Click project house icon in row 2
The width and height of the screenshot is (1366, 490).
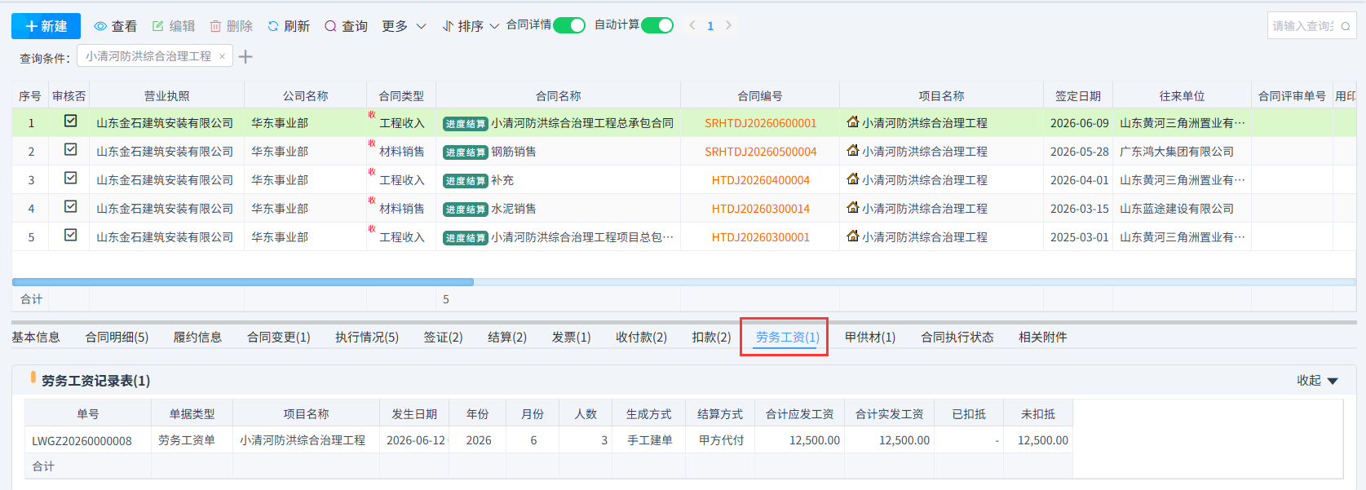[853, 150]
